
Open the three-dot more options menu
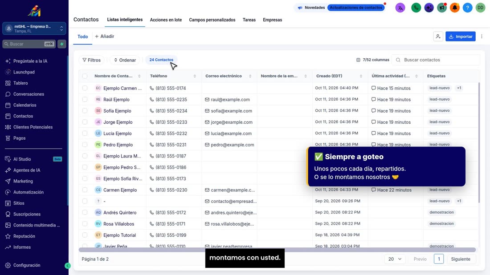click(482, 36)
